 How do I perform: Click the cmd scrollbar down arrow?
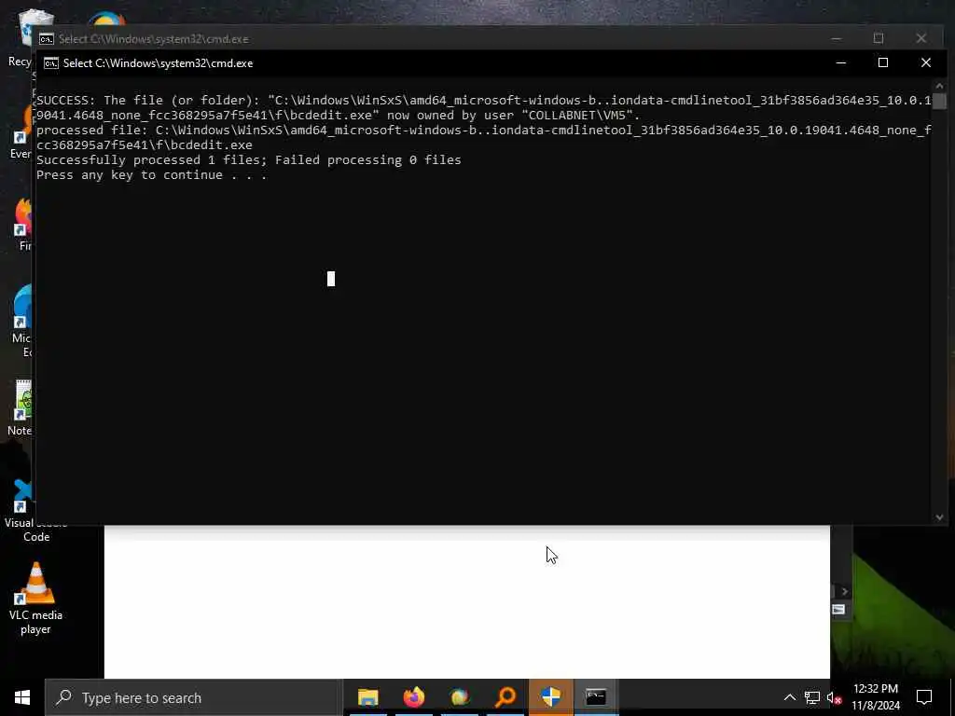click(x=939, y=517)
